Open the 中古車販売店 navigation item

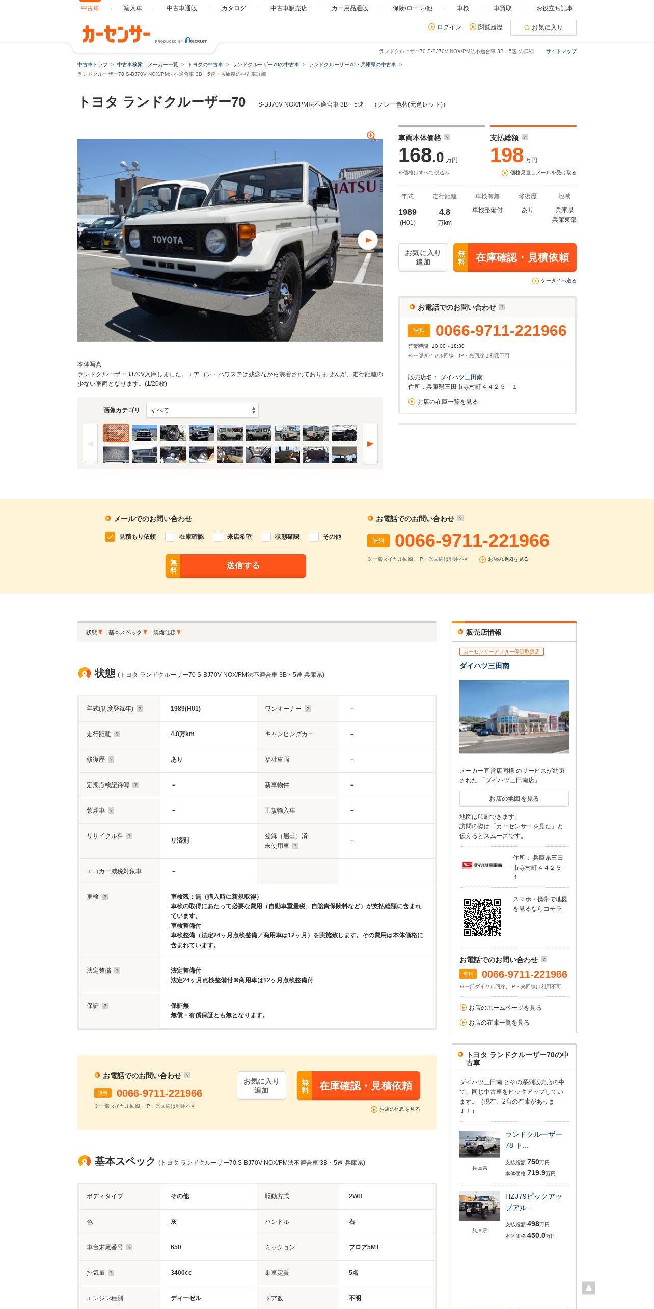coord(289,8)
